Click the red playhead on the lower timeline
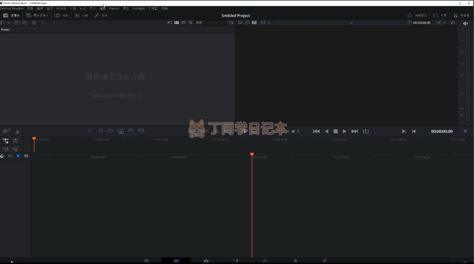The image size is (474, 264). point(252,154)
